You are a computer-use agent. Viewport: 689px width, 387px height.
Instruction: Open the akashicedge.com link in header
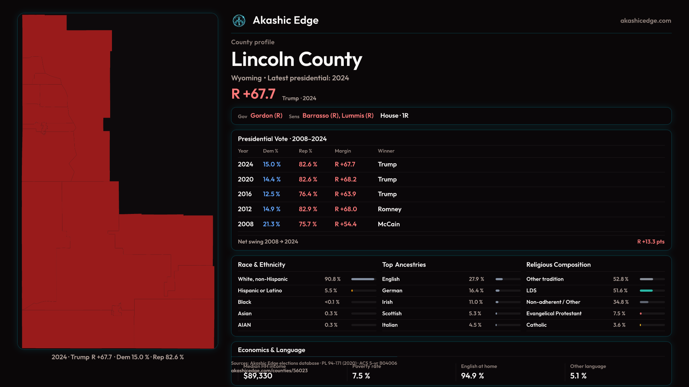645,21
